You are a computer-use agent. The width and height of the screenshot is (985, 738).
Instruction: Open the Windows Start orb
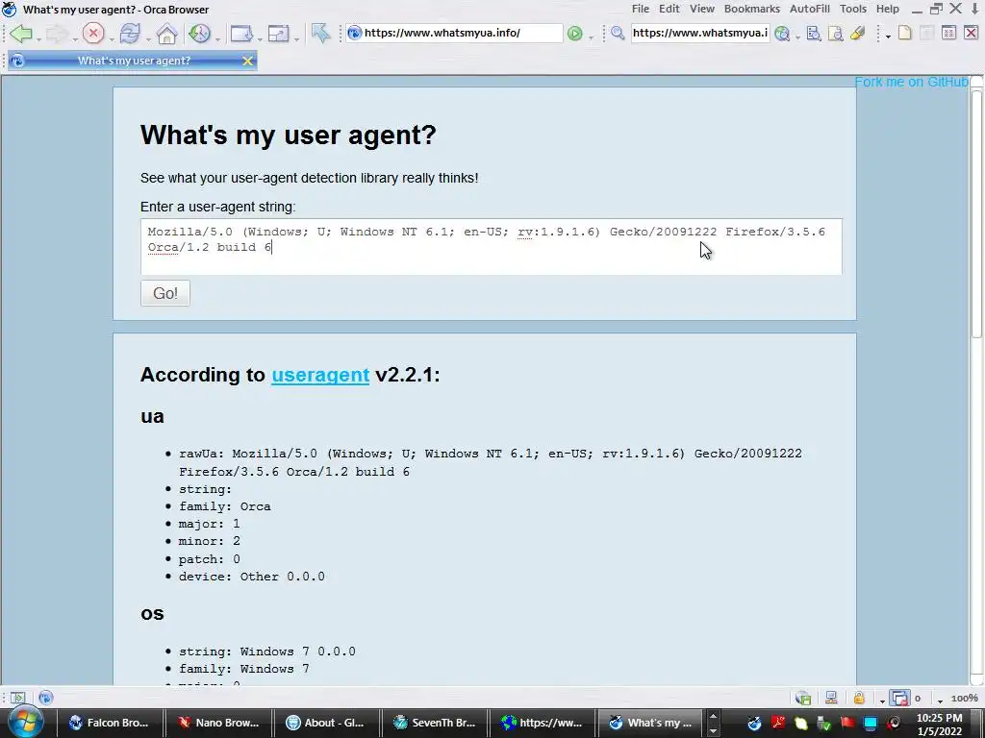click(x=25, y=722)
